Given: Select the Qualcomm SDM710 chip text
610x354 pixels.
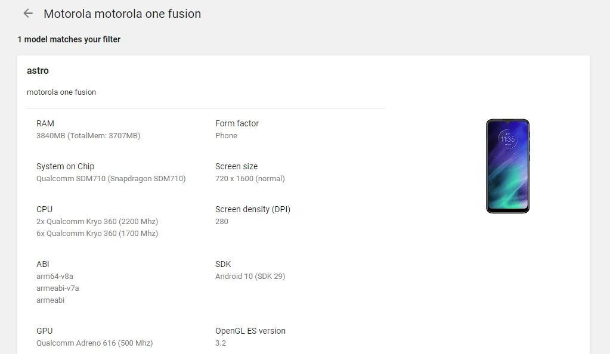Looking at the screenshot, I should pos(111,178).
